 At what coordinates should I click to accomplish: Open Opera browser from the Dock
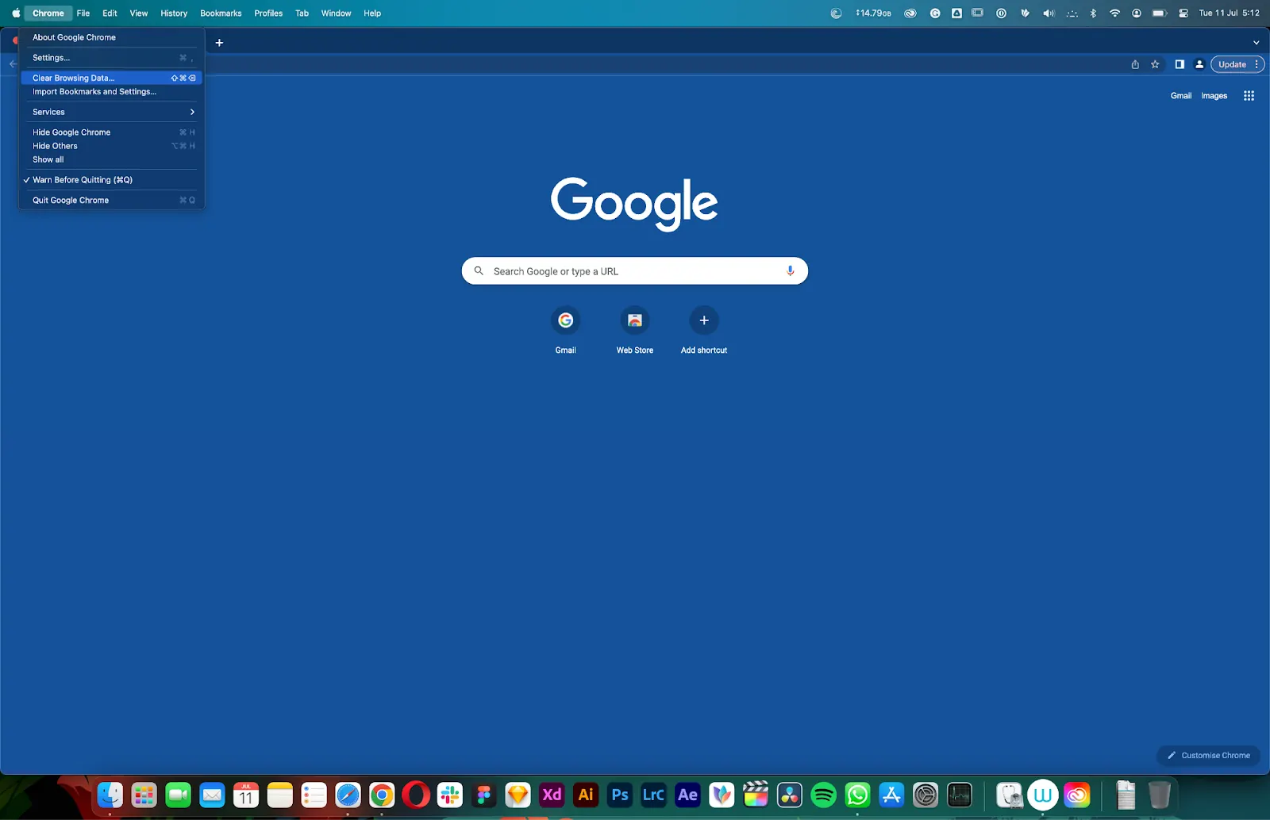pyautogui.click(x=416, y=795)
